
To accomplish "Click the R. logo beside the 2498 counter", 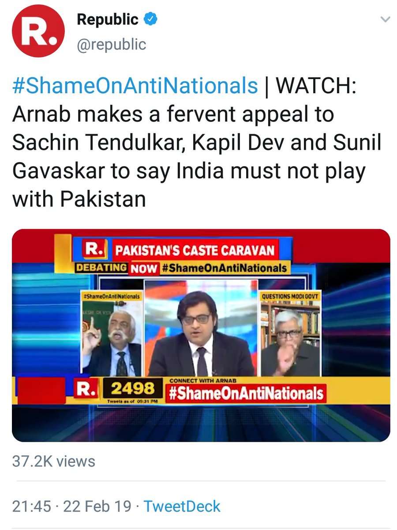I will click(87, 389).
